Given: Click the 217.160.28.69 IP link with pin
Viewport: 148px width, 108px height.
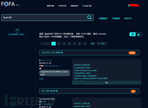Looking at the screenshot, I should click(46, 104).
